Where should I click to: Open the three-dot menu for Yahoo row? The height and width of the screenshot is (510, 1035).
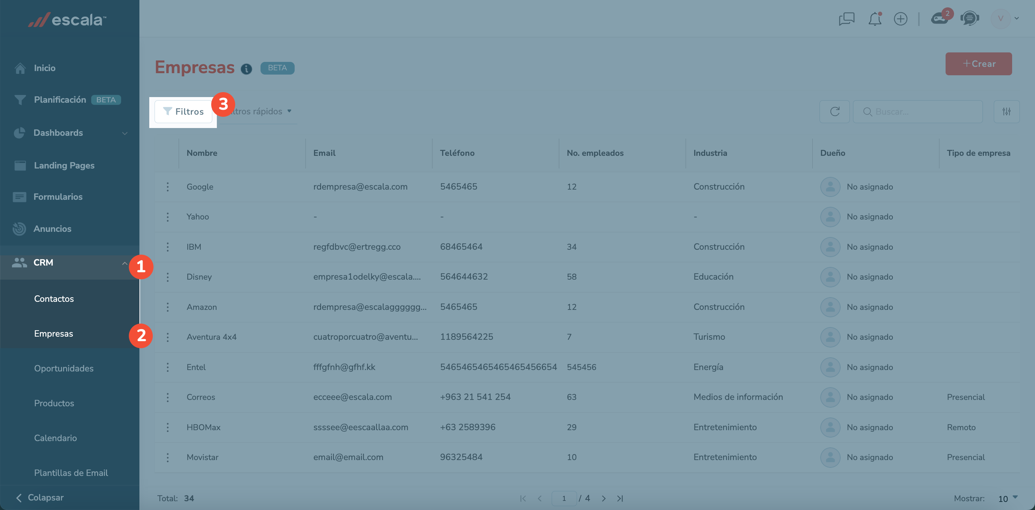(168, 217)
